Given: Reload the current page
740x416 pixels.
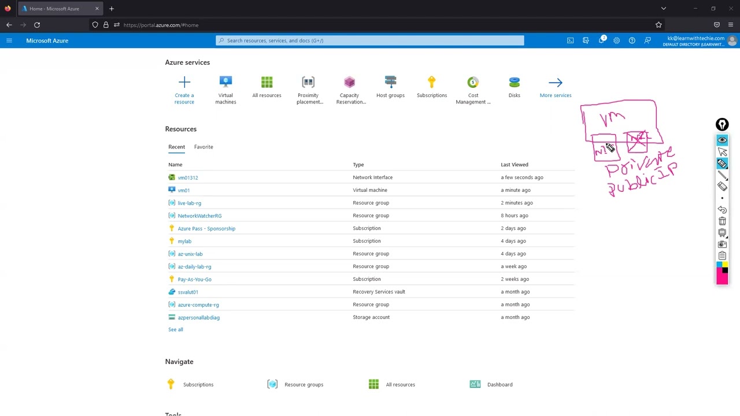Looking at the screenshot, I should click(37, 25).
